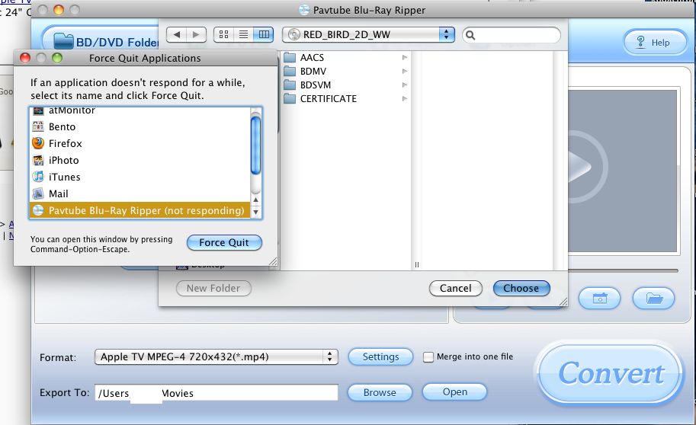Select Mail in Force Quit list
The height and width of the screenshot is (425, 696).
[x=140, y=194]
